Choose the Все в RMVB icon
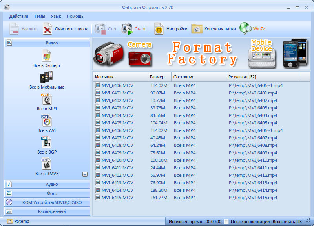Screen dimensions: 314x226 (x=46, y=164)
